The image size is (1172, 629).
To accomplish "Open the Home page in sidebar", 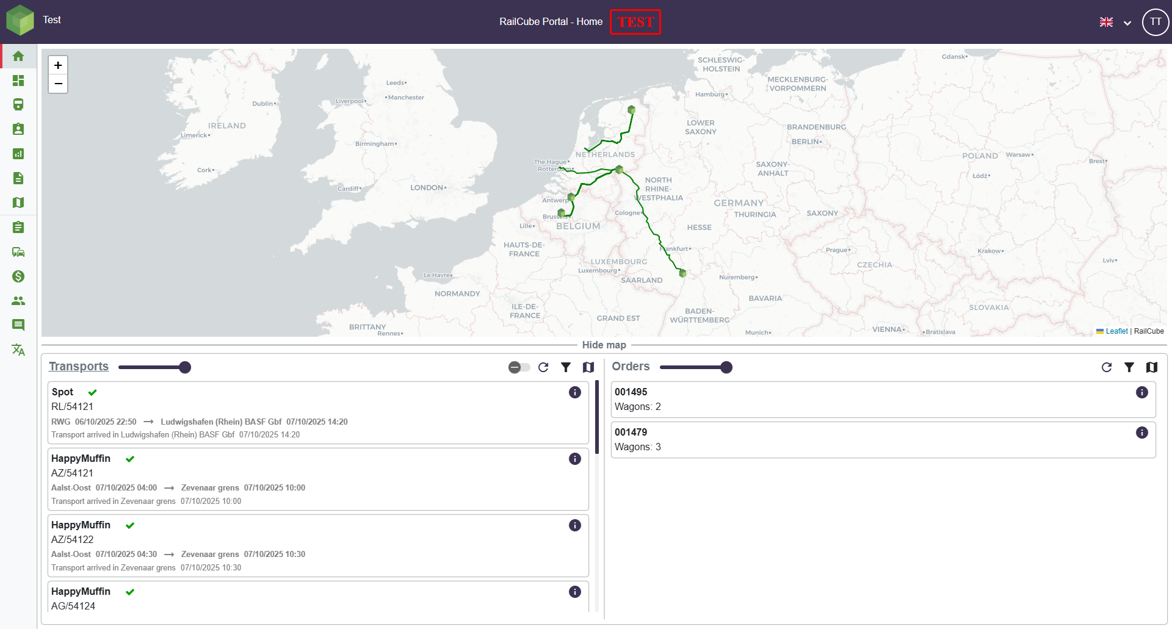I will 18,56.
